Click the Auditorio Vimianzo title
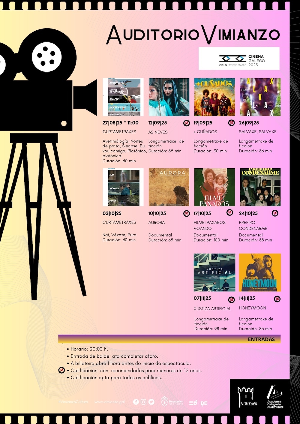 (x=193, y=34)
